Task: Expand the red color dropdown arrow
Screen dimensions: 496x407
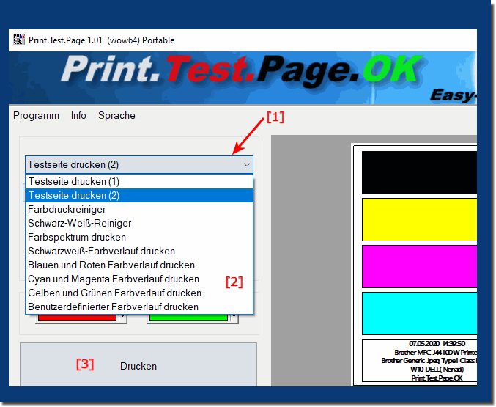Action: point(123,318)
